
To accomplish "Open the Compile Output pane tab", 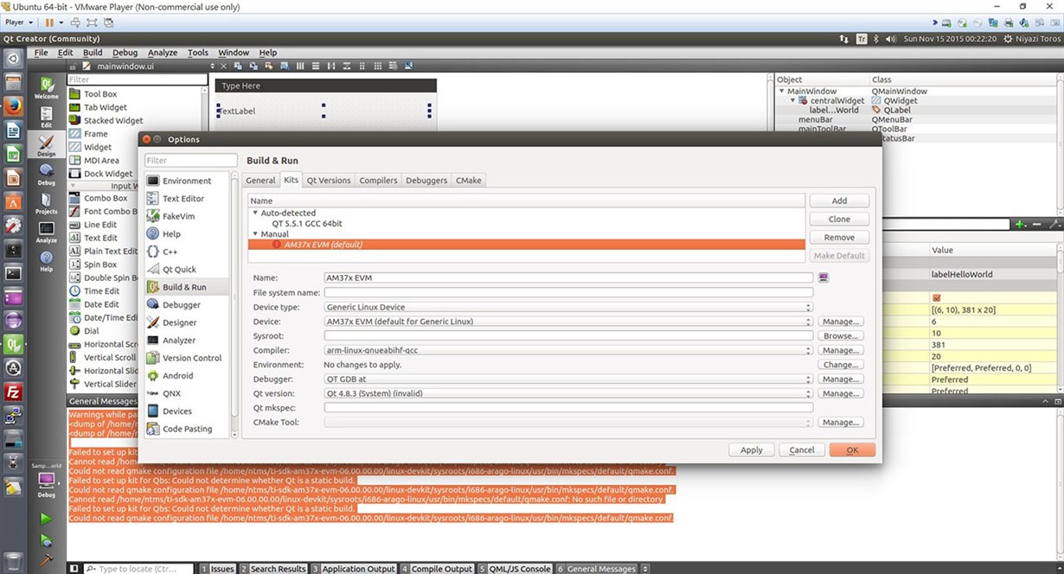I will pyautogui.click(x=437, y=568).
